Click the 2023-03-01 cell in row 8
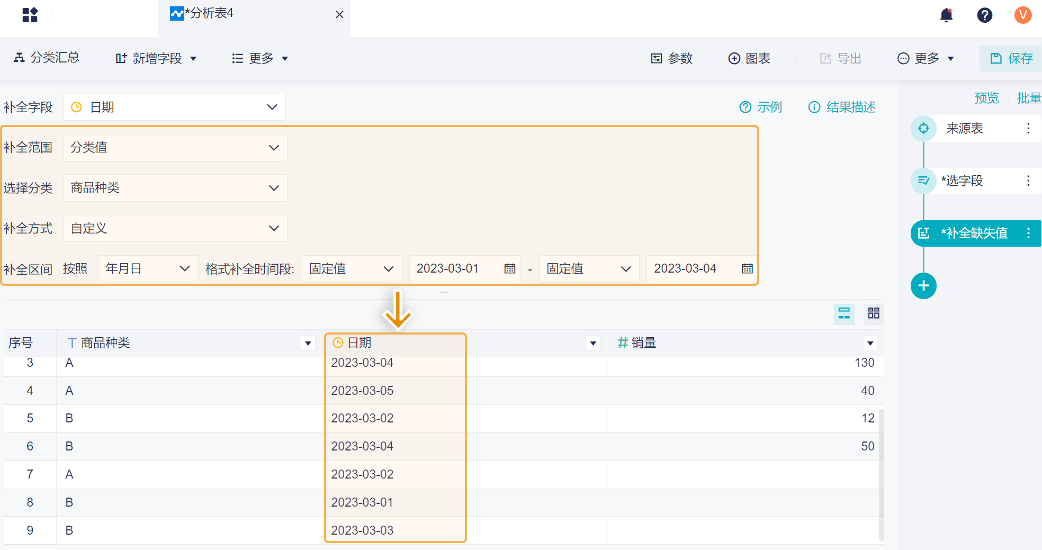Viewport: 1042px width, 550px height. click(x=464, y=502)
